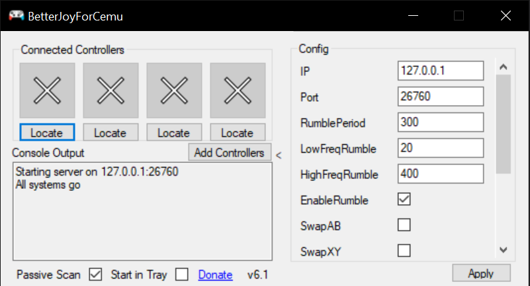Click the second controller slot X icon
530x286 pixels.
(x=111, y=90)
